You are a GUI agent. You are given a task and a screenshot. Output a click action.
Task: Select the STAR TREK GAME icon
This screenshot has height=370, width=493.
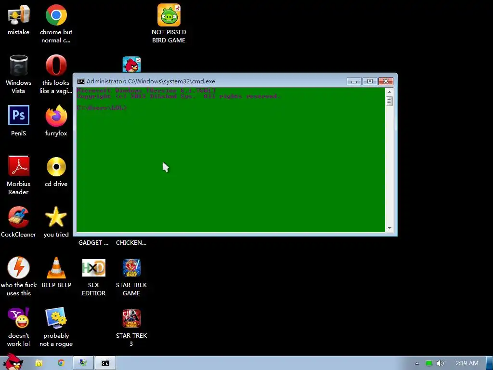131,268
